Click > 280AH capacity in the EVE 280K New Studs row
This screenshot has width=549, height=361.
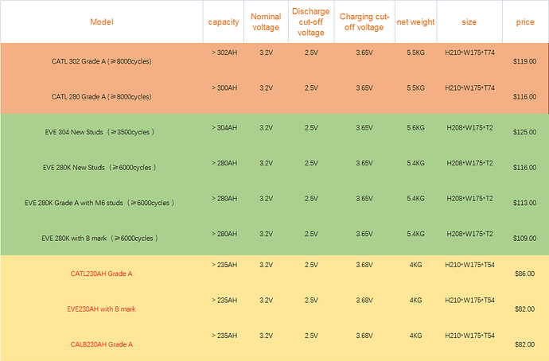(224, 163)
